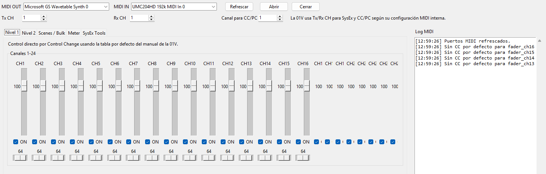Viewport: 546px width, 174px height.
Task: Click the CH7 fader handle
Action: tap(137, 86)
